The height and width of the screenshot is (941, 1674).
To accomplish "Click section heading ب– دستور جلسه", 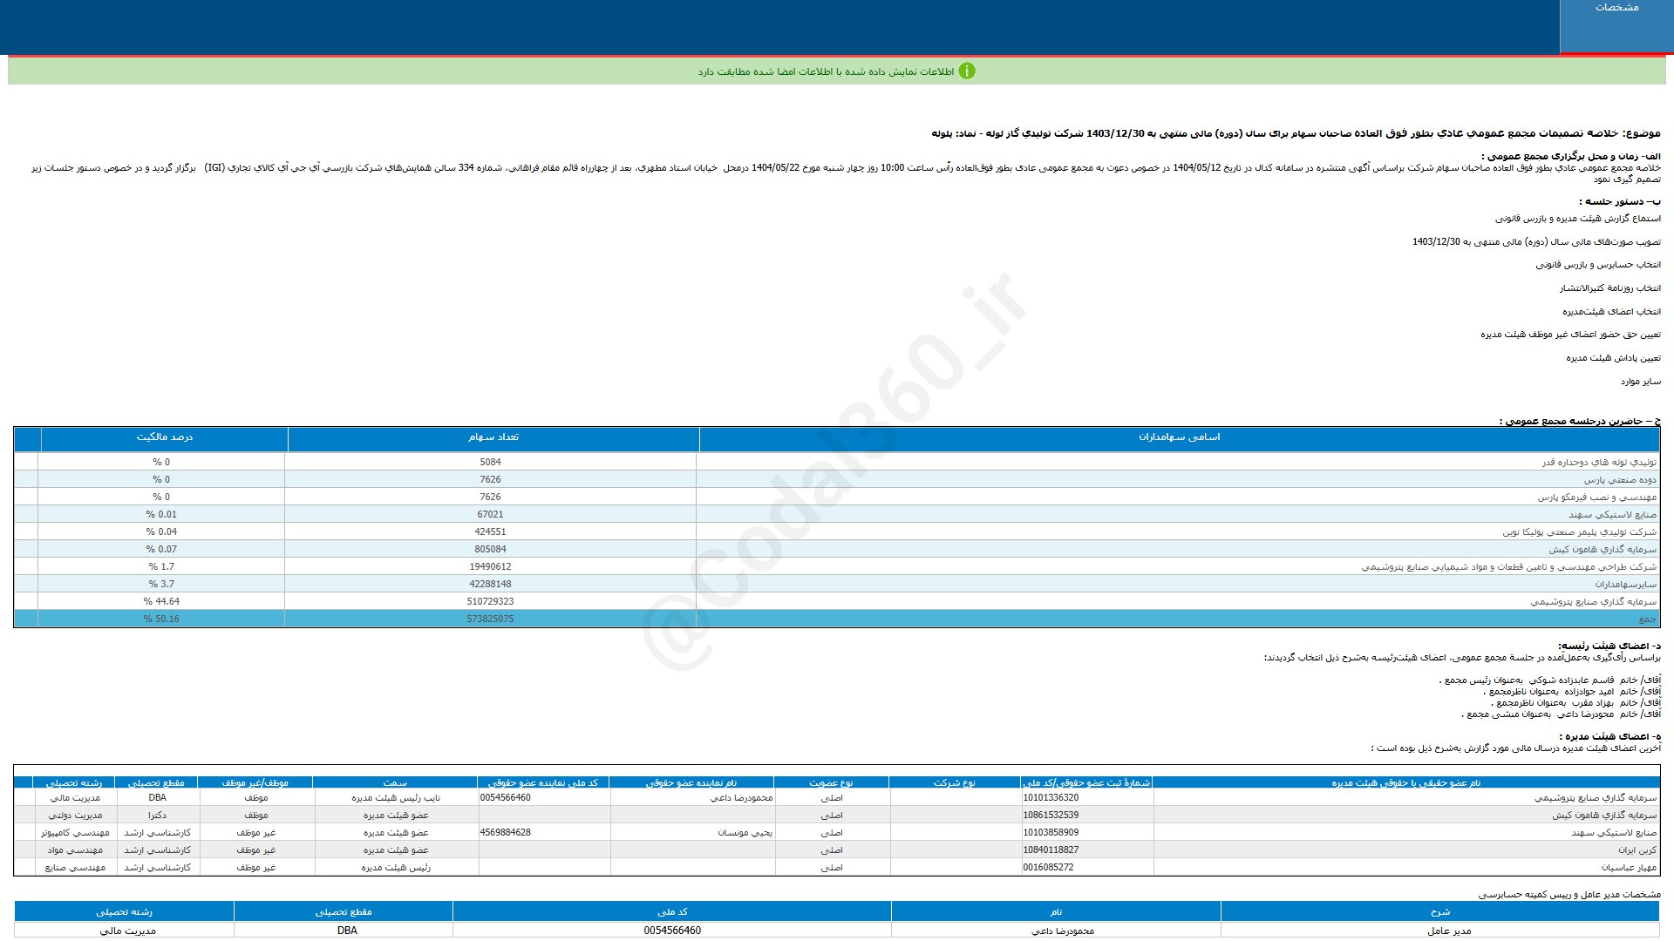I will click(1620, 201).
